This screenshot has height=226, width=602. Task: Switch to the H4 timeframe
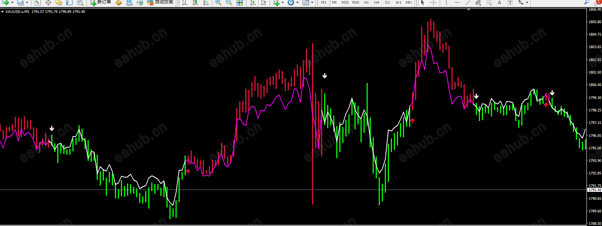(x=377, y=2)
